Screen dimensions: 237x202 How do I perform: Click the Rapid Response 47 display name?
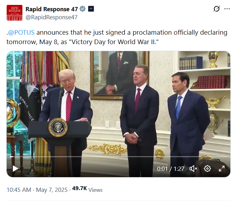(51, 9)
